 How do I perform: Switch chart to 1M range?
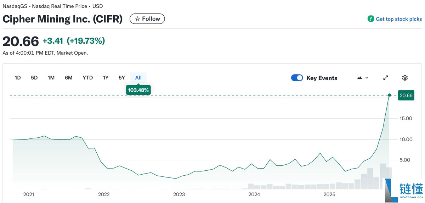(x=51, y=78)
